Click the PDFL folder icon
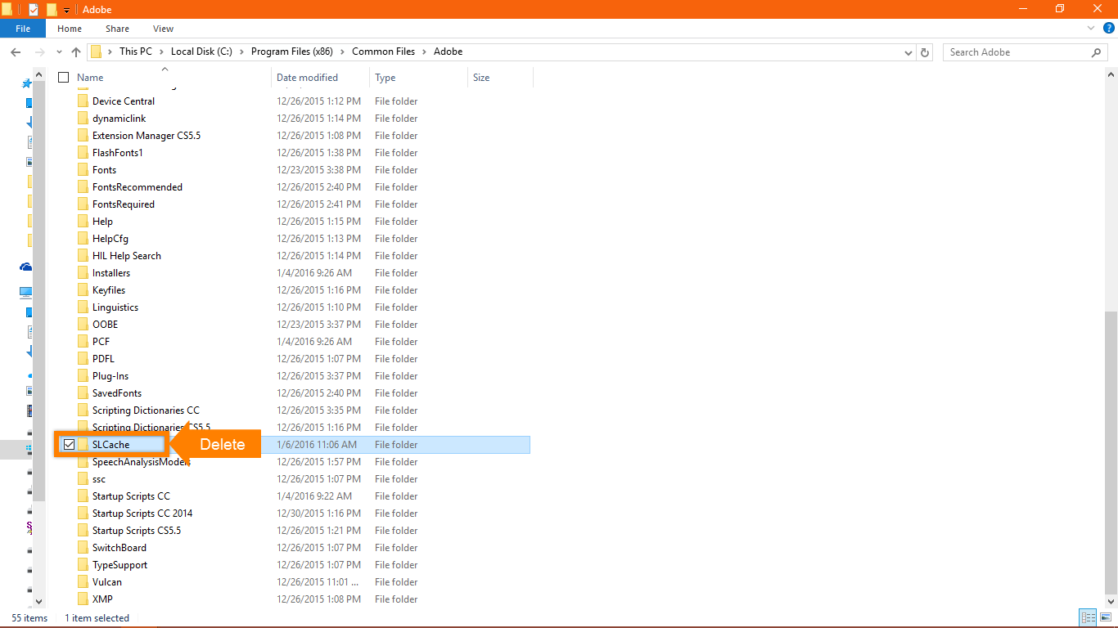This screenshot has width=1118, height=628. (83, 359)
